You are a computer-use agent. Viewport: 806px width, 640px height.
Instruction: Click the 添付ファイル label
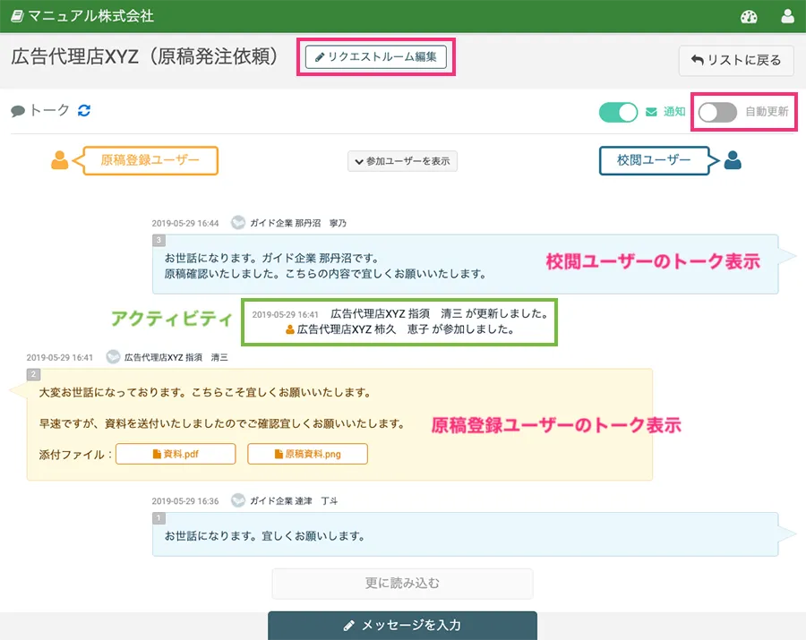75,455
